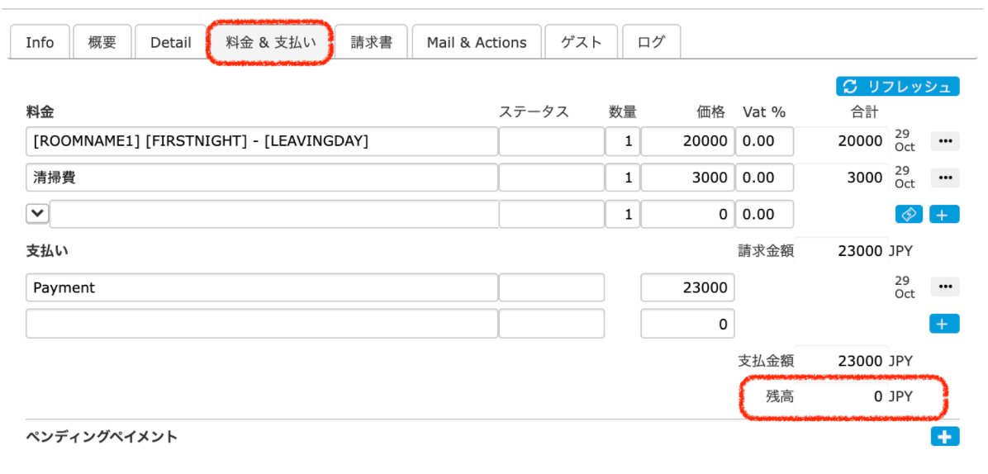
Task: Switch to Mail & Actions tab
Action: pyautogui.click(x=477, y=43)
